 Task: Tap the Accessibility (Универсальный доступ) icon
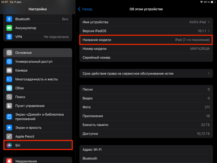click(9, 62)
